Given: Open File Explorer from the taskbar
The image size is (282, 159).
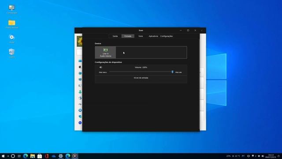Looking at the screenshot, I should pyautogui.click(x=33, y=156).
